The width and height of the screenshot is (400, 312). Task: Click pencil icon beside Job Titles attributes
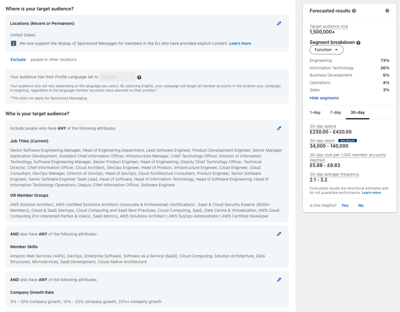[x=279, y=128]
